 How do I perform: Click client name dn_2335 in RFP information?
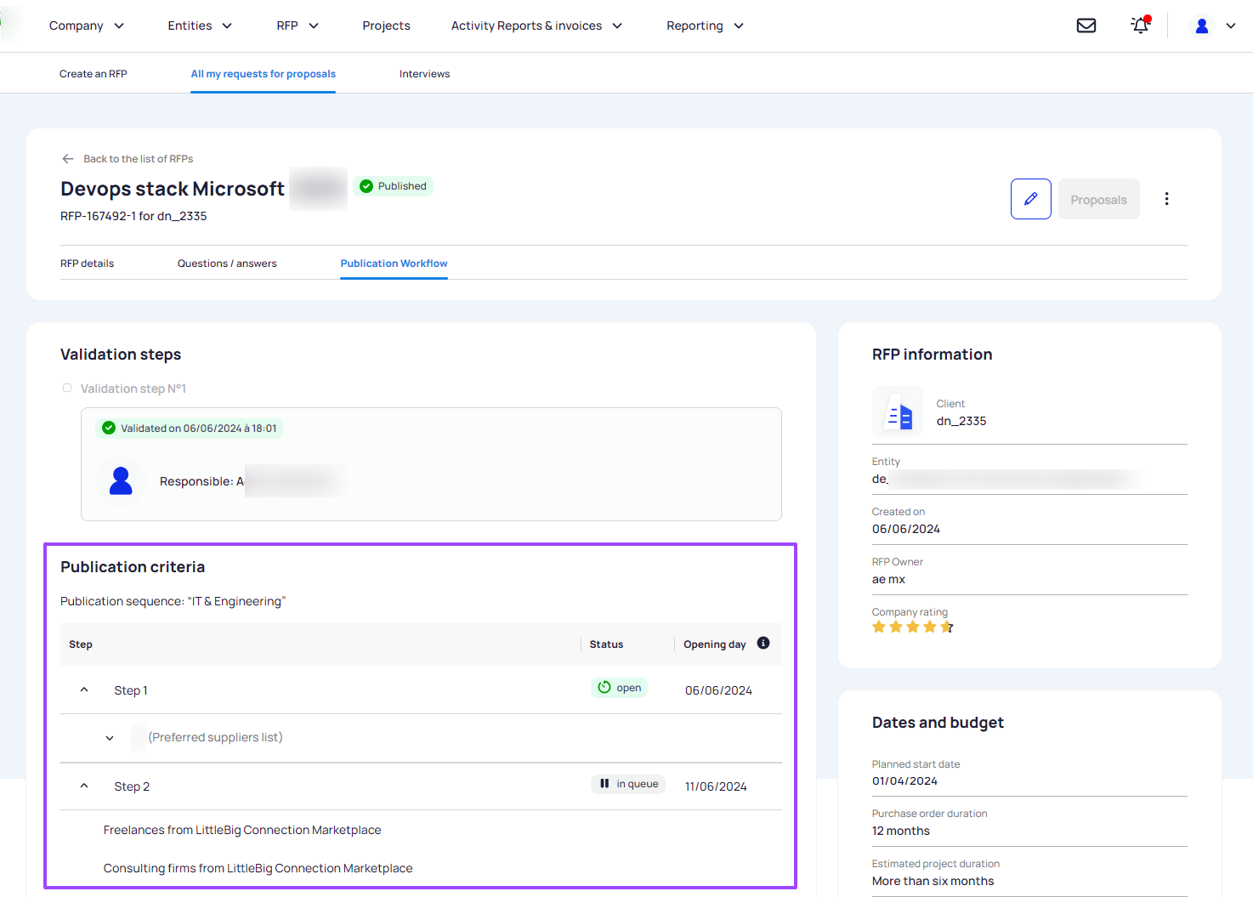click(x=961, y=421)
